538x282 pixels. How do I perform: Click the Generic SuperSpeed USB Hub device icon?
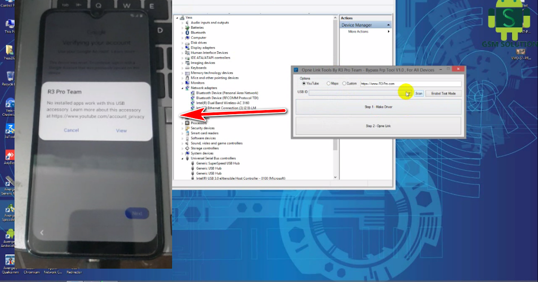(193, 163)
